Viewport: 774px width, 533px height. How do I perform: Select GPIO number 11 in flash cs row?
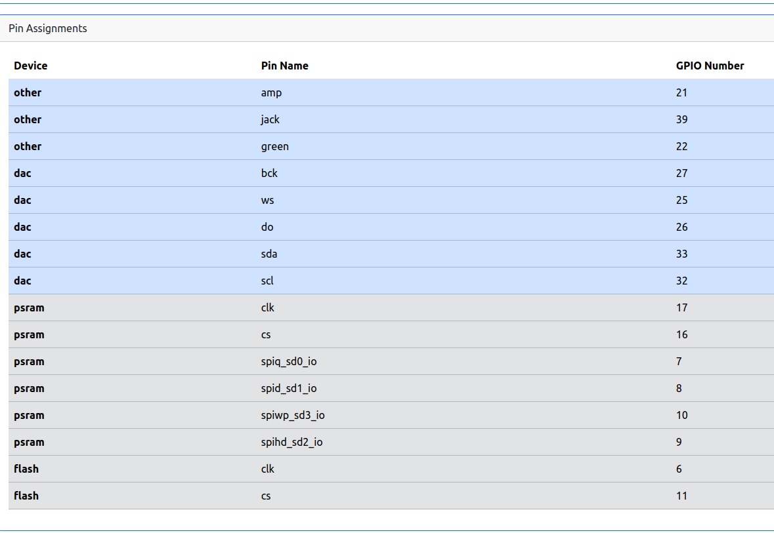click(x=681, y=496)
